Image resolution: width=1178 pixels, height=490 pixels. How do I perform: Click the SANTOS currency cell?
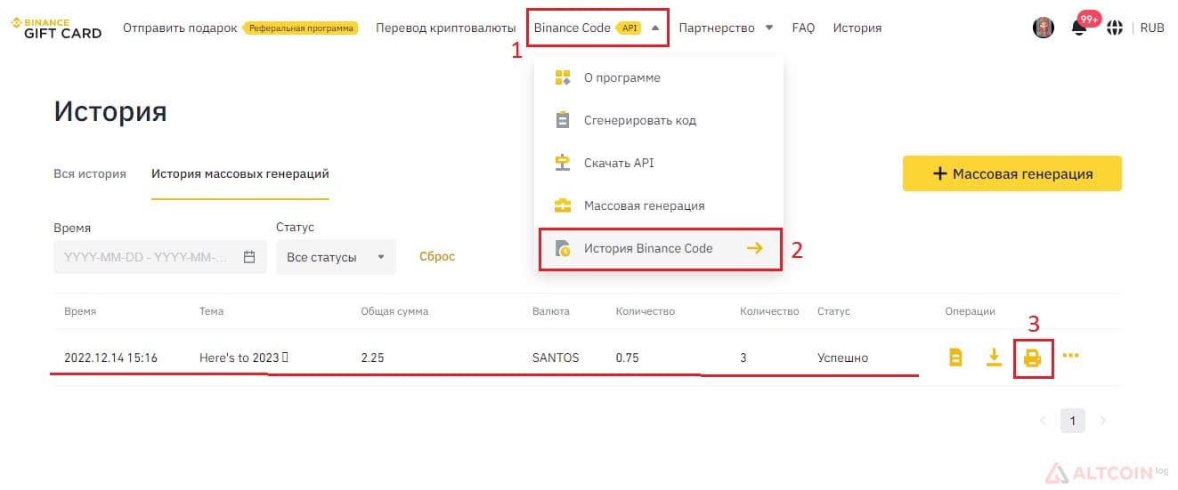pos(556,357)
